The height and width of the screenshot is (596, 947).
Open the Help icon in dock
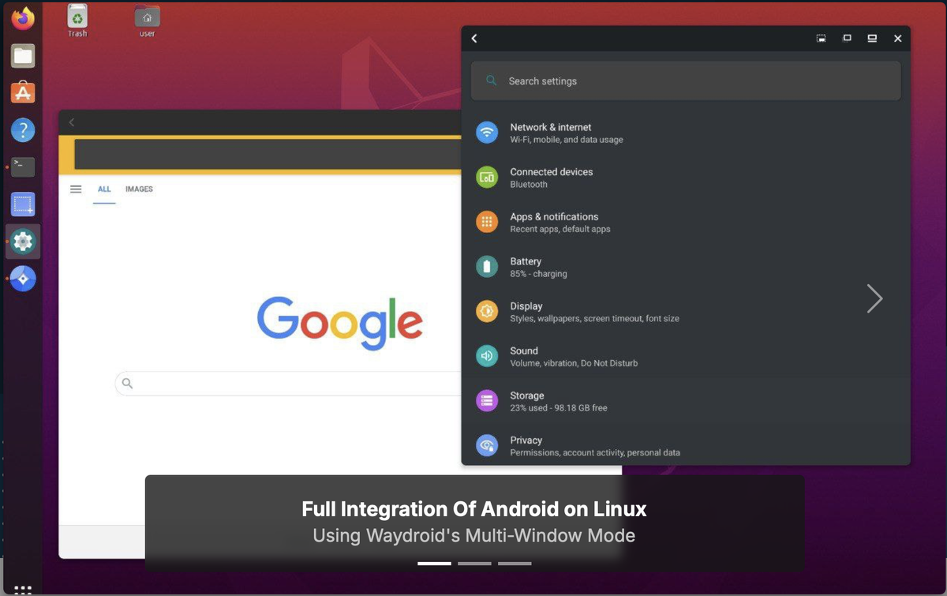tap(23, 129)
